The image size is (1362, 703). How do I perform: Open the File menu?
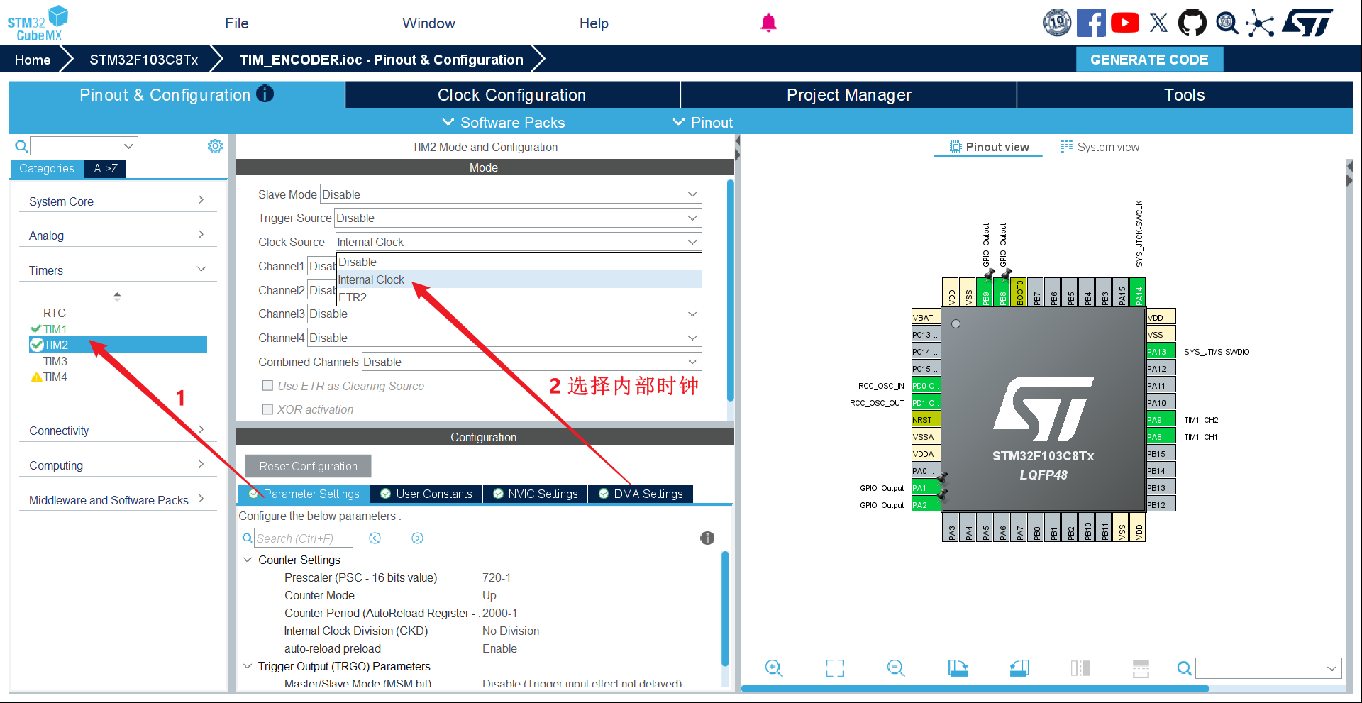[x=237, y=23]
